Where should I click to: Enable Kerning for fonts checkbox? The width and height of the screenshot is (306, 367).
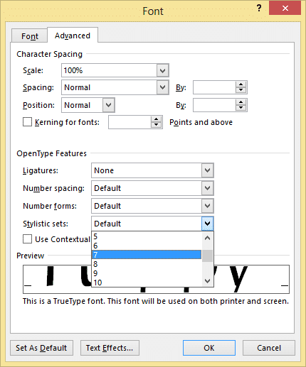click(x=27, y=122)
